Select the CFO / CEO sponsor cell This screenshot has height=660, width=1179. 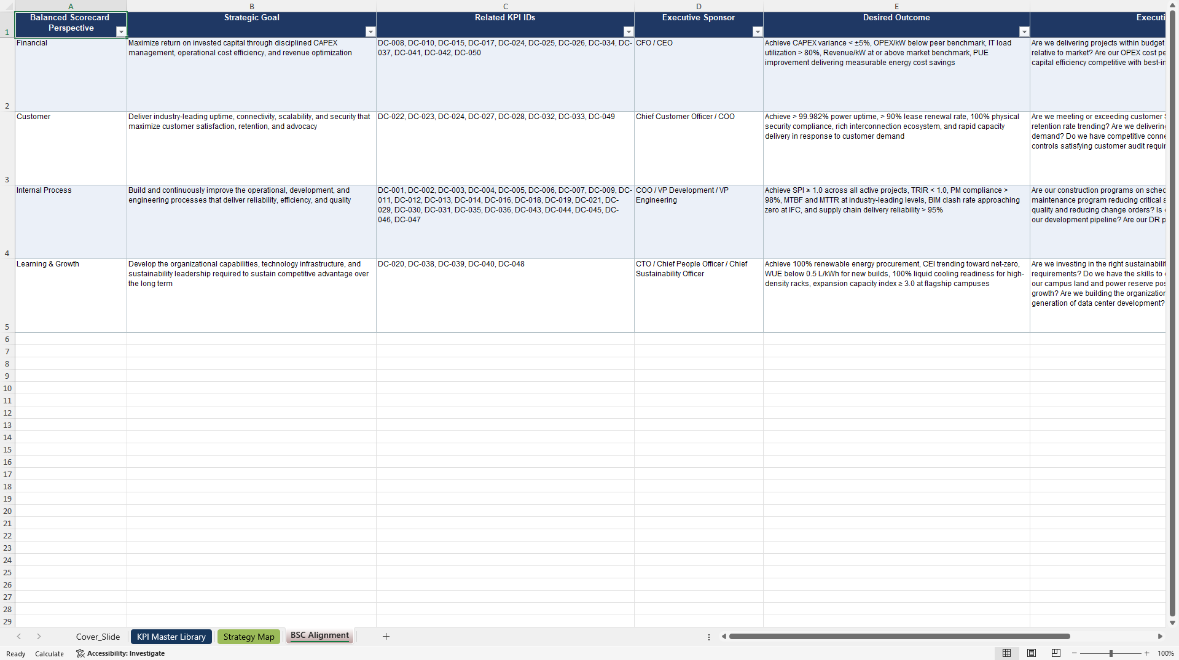(699, 75)
